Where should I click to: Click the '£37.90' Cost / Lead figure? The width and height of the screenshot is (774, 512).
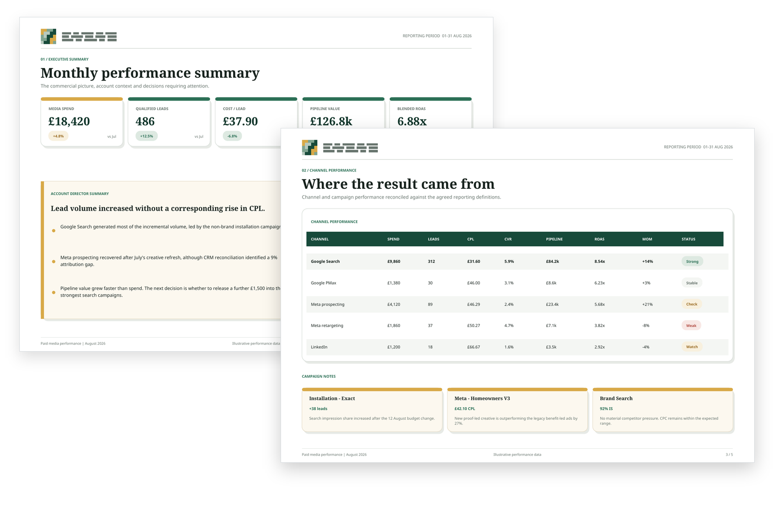tap(240, 121)
